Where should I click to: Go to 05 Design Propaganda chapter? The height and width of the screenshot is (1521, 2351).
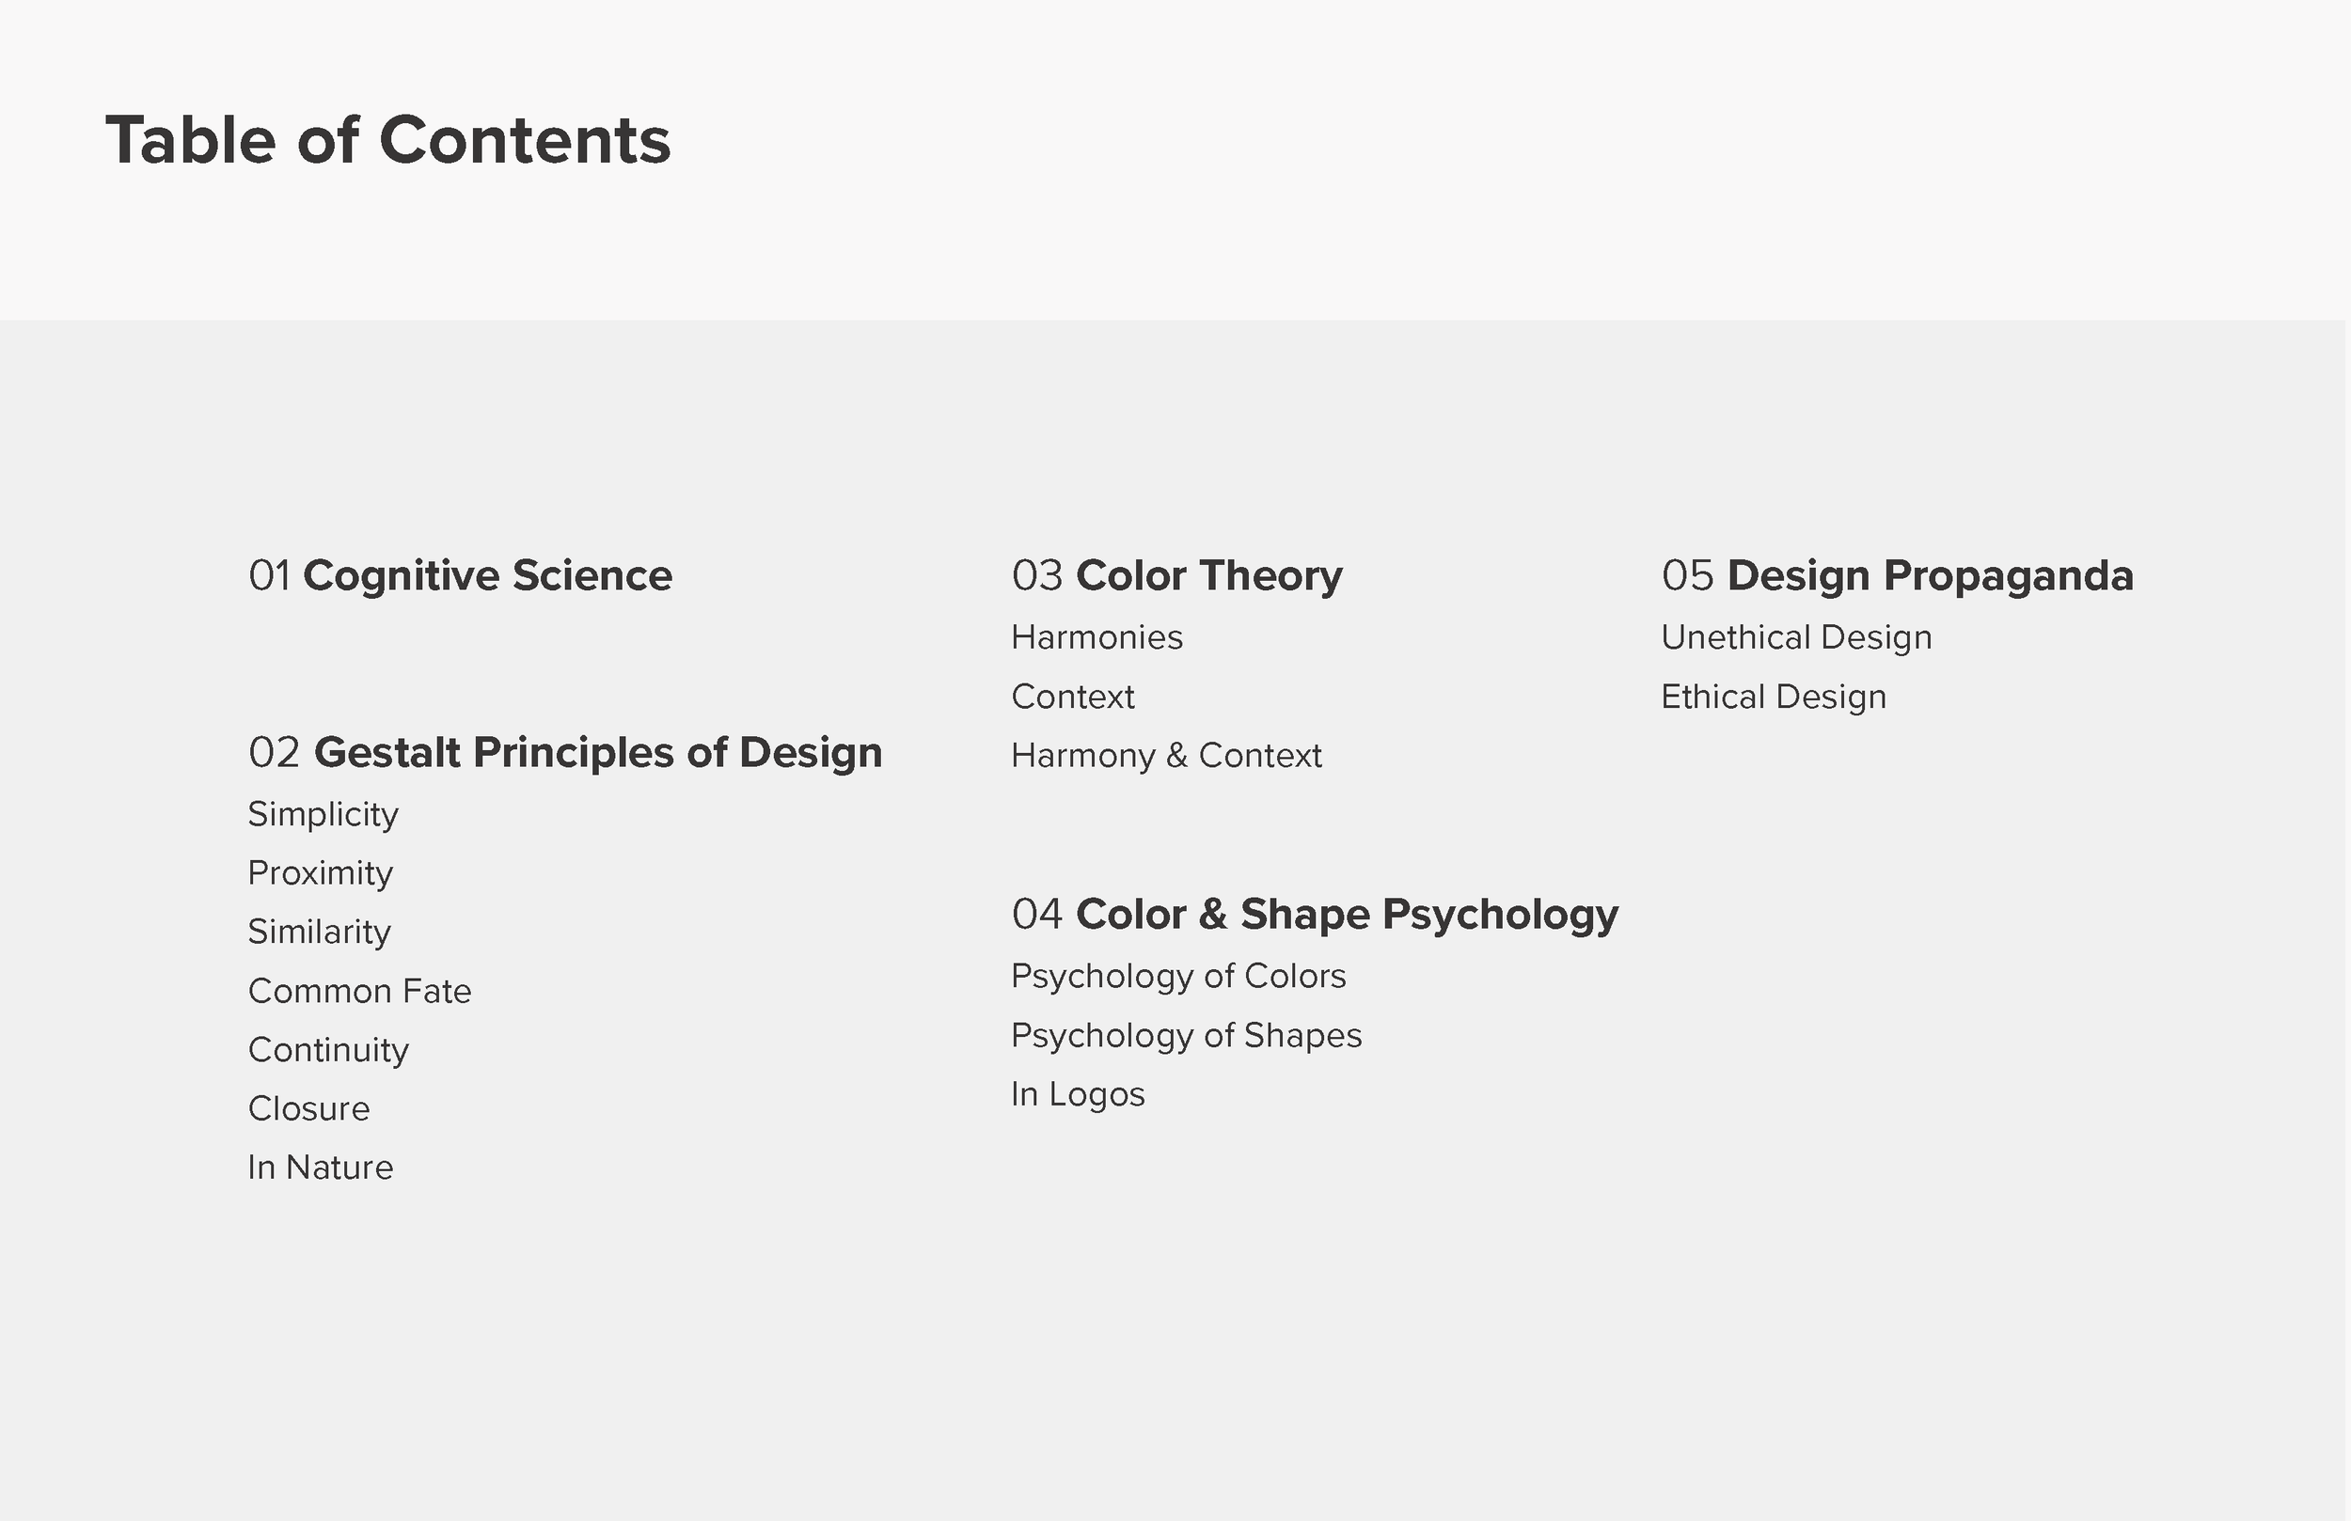[1897, 576]
